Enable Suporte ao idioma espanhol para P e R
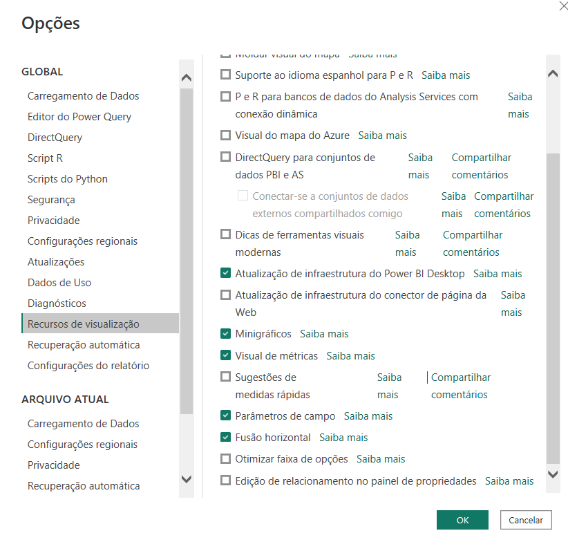The height and width of the screenshot is (551, 568). coord(225,75)
